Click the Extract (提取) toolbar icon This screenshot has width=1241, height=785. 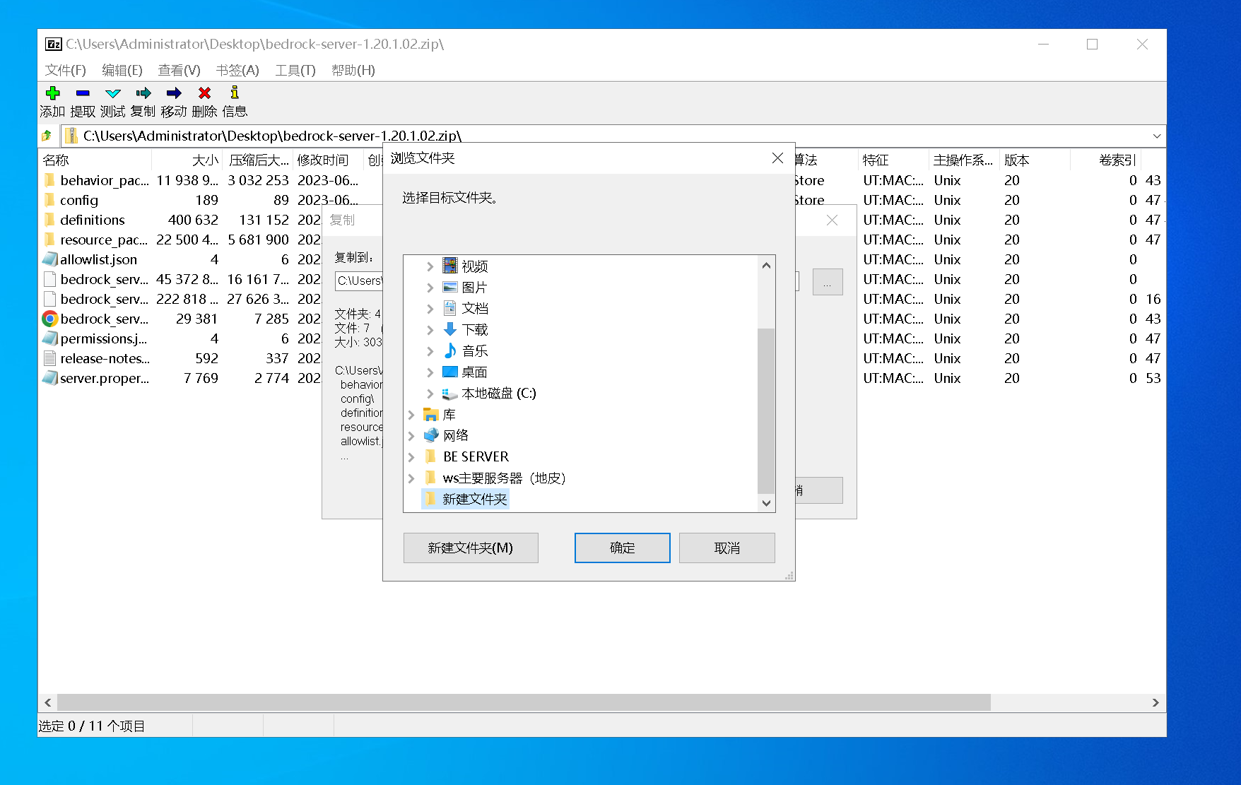[83, 93]
